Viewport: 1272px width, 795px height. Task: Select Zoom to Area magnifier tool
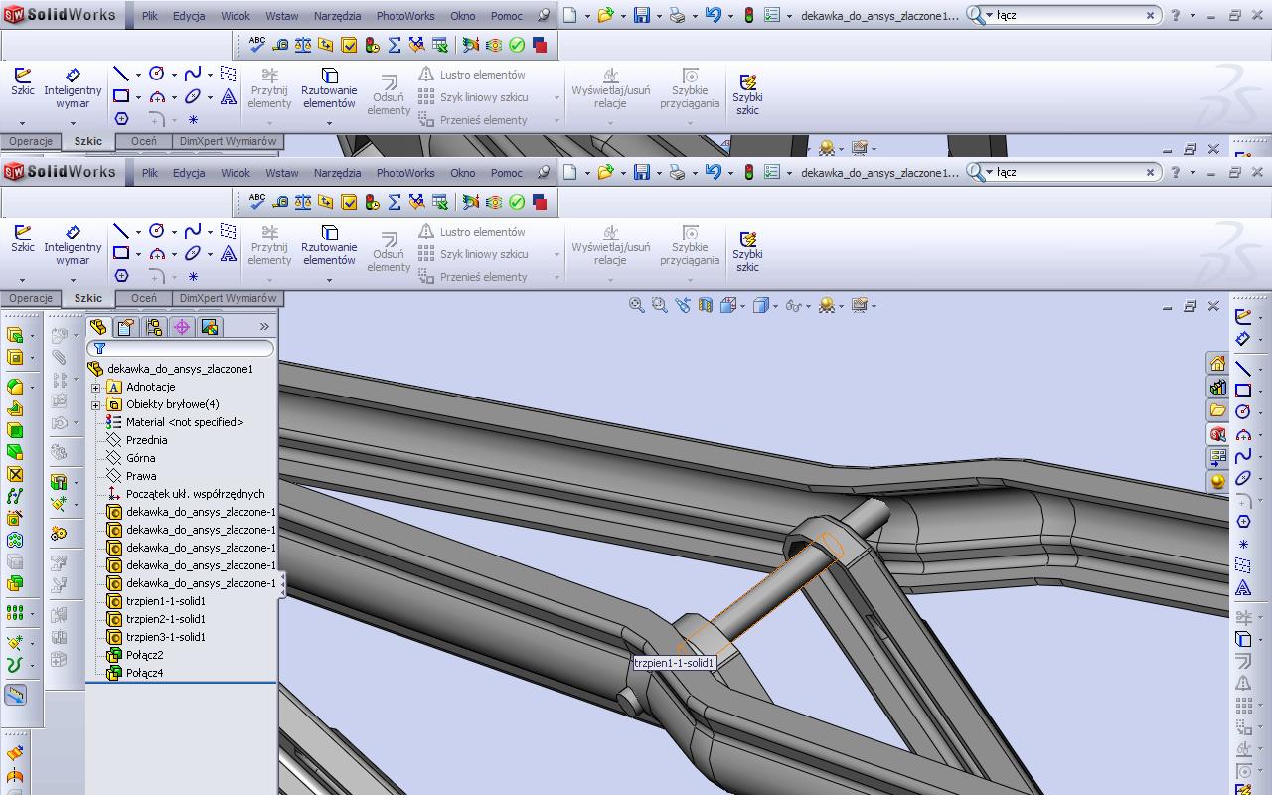point(660,305)
